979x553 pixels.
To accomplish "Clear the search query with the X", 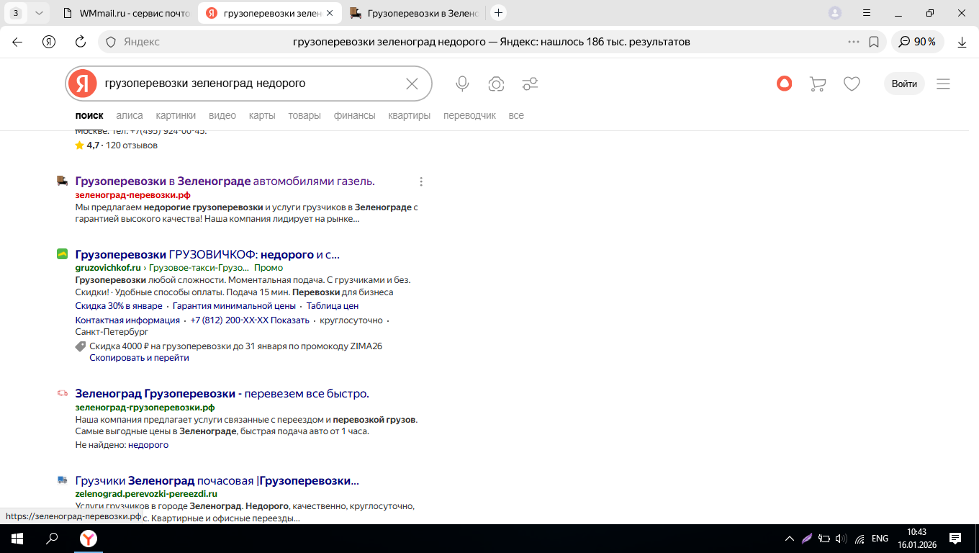I will point(412,84).
